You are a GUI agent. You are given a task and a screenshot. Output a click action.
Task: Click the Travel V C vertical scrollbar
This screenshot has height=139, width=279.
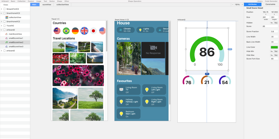(107, 36)
